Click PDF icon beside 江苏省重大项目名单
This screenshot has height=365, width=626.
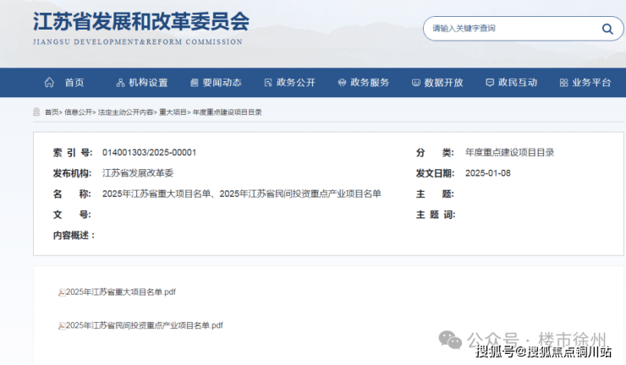(x=62, y=292)
